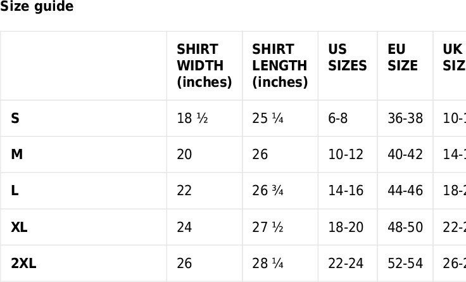
Task: Click the 28 ¼ shirt length cell
Action: pyautogui.click(x=280, y=264)
